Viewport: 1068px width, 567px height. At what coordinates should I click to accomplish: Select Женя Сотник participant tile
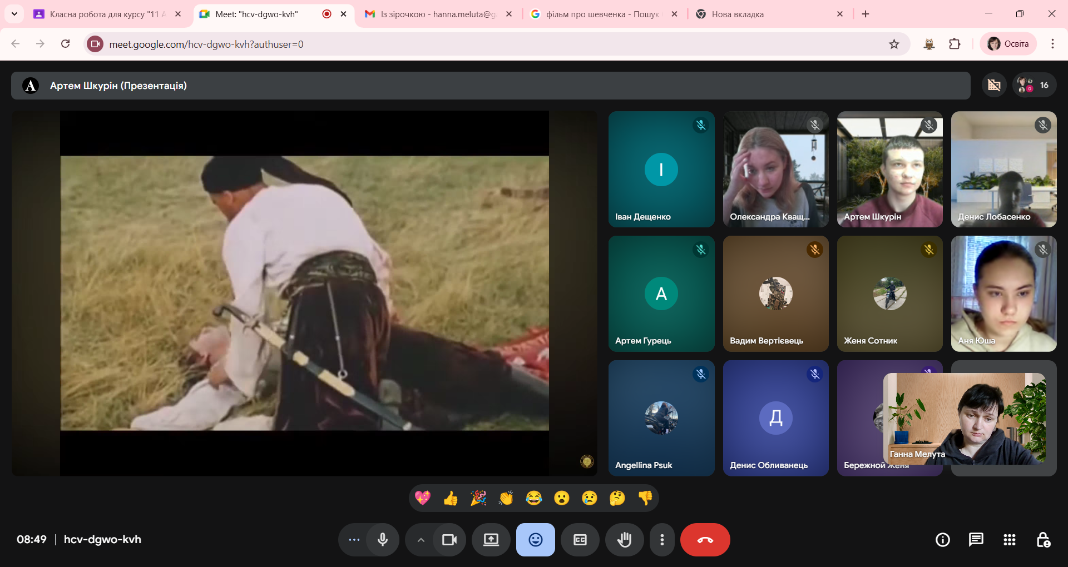[890, 294]
